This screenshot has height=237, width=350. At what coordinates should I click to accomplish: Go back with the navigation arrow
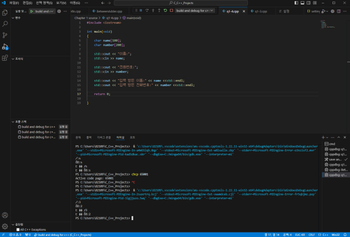pyautogui.click(x=103, y=3)
